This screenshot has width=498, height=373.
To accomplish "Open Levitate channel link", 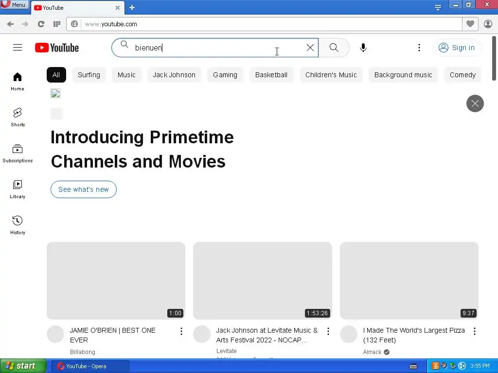I will (227, 351).
